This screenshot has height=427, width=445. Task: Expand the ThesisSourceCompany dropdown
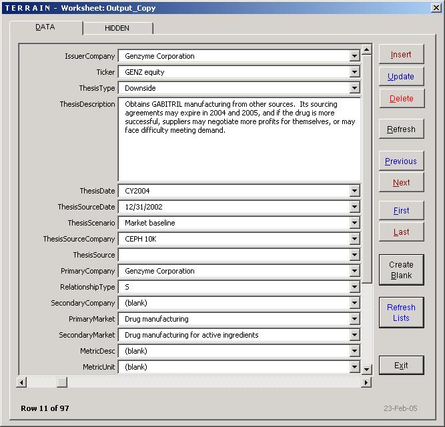pos(354,239)
